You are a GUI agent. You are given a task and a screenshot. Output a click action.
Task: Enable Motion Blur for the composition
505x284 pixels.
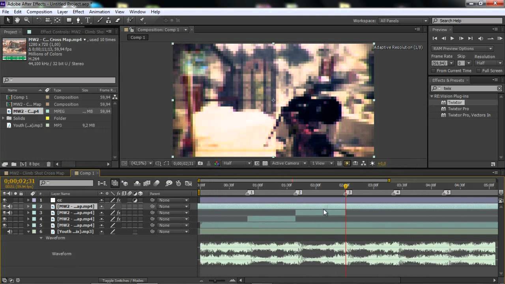(x=157, y=183)
